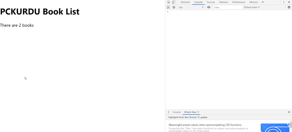Click the CSS functions description paragraph
The height and width of the screenshot is (132, 292).
208,129
